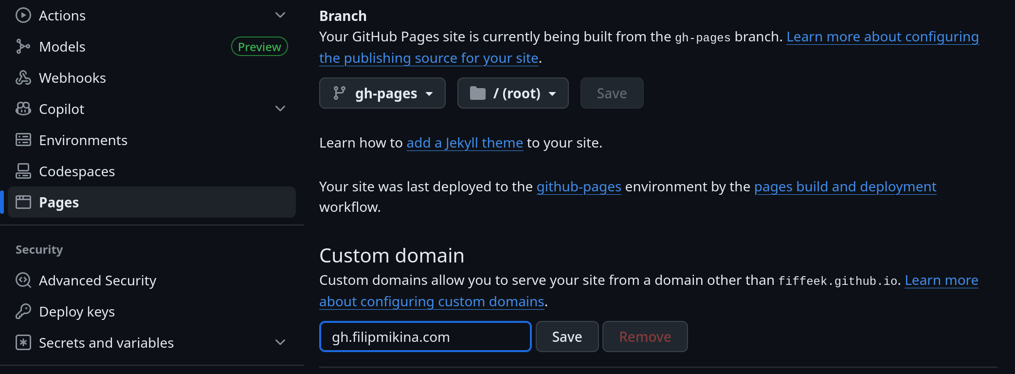Open Models settings menu item

(x=152, y=47)
